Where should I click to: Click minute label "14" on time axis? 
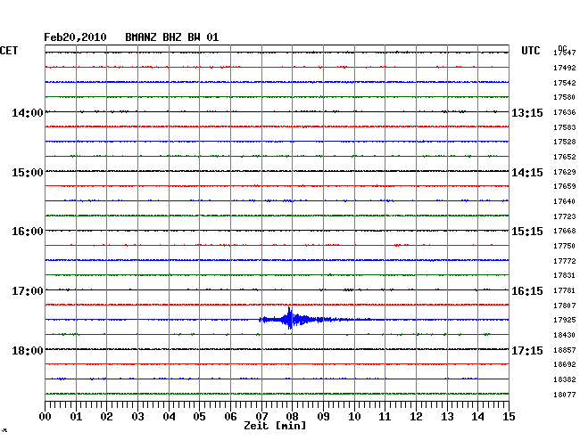478,417
